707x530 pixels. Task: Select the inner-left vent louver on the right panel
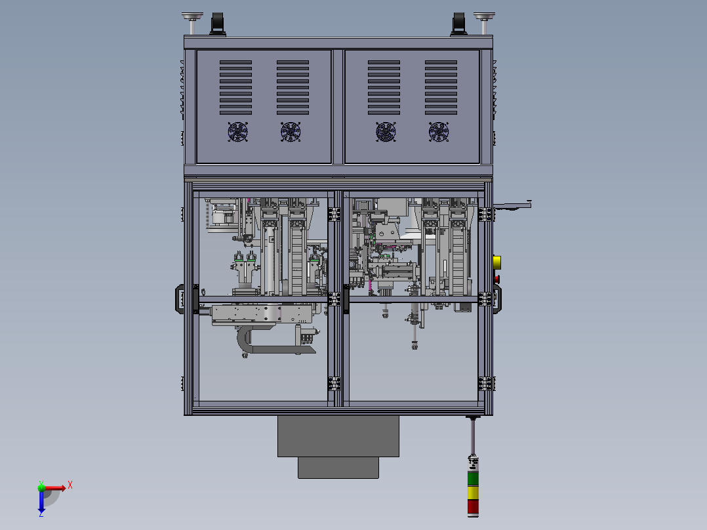(384, 87)
